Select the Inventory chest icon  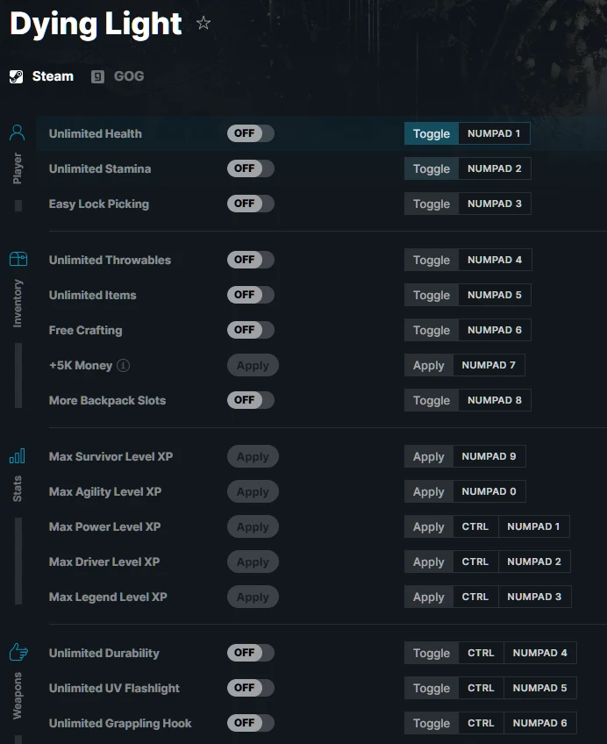18,259
